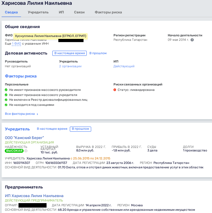Click the help icon beside 09 мая 2014 г.
The height and width of the screenshot is (213, 212).
(192, 40)
